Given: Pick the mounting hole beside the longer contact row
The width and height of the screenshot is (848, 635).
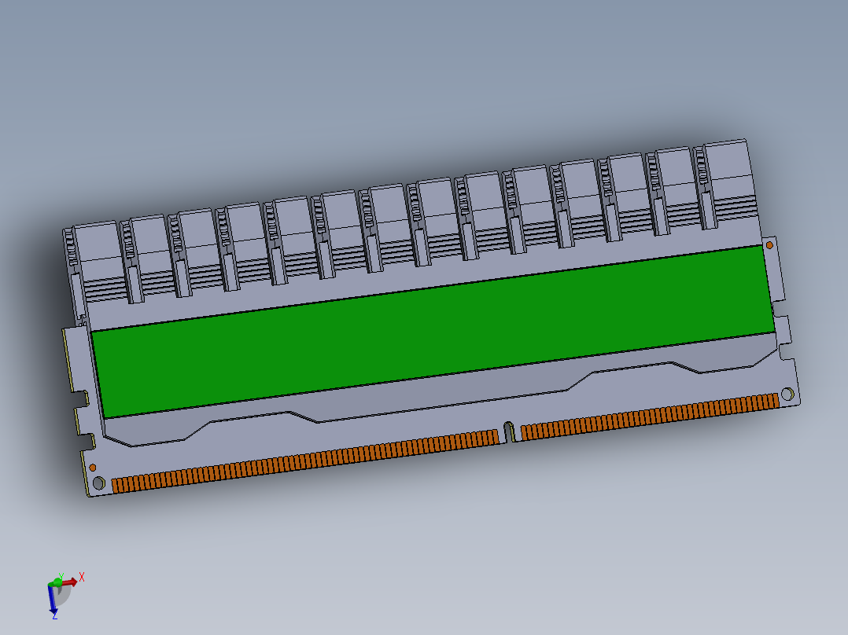Looking at the screenshot, I should [99, 483].
